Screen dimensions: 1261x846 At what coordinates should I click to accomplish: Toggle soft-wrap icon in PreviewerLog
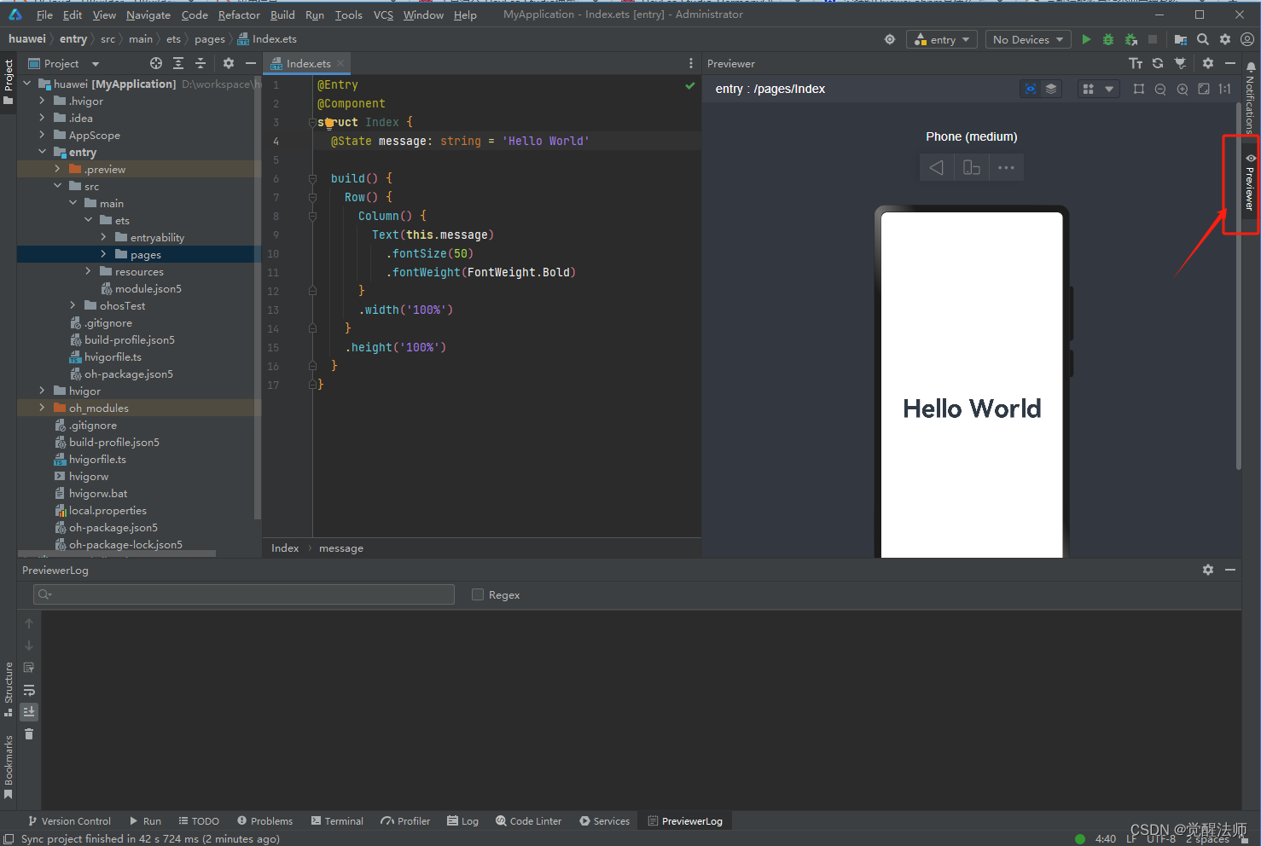29,689
